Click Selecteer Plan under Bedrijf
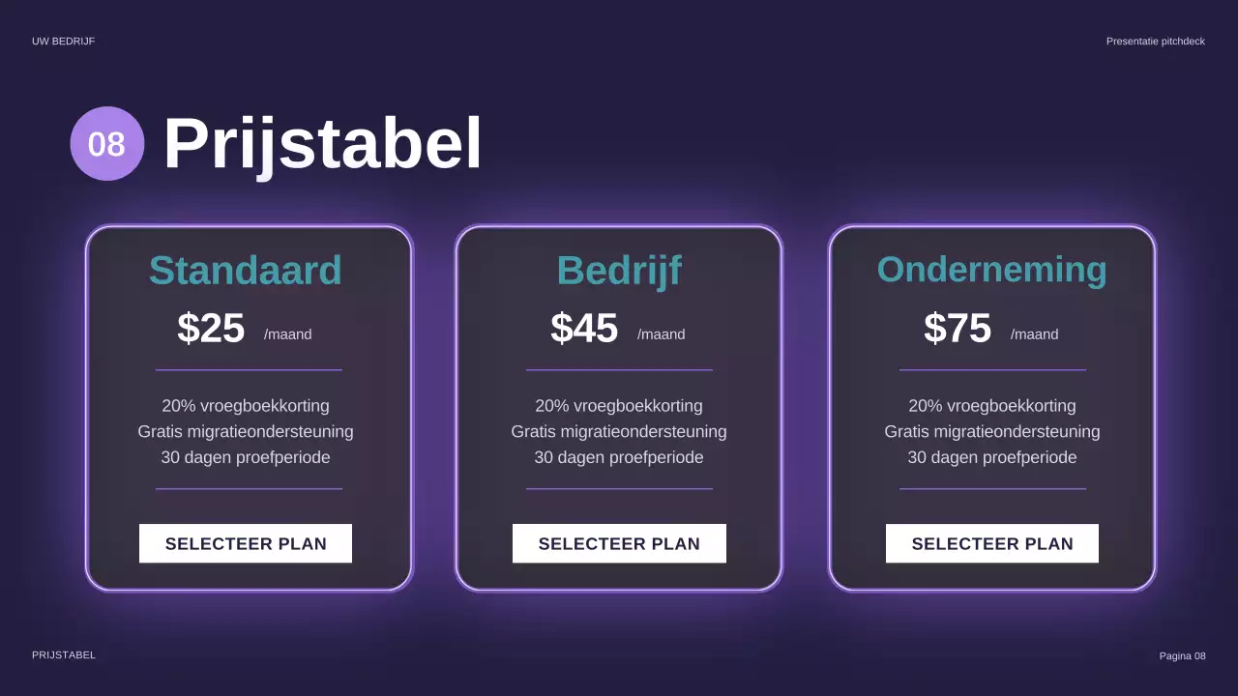The width and height of the screenshot is (1238, 696). [619, 543]
